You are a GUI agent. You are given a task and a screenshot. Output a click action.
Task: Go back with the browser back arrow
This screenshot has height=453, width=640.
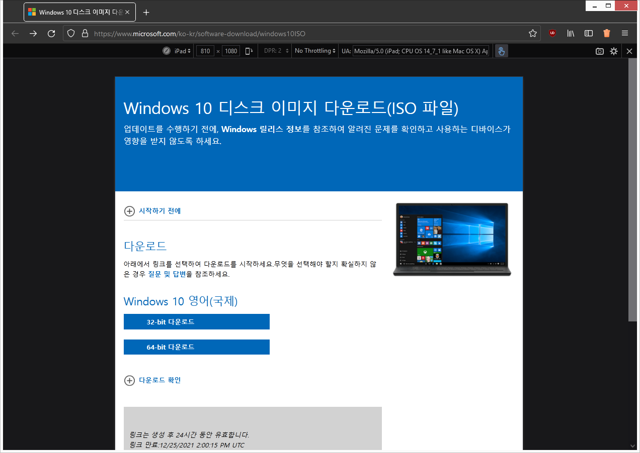pos(15,34)
